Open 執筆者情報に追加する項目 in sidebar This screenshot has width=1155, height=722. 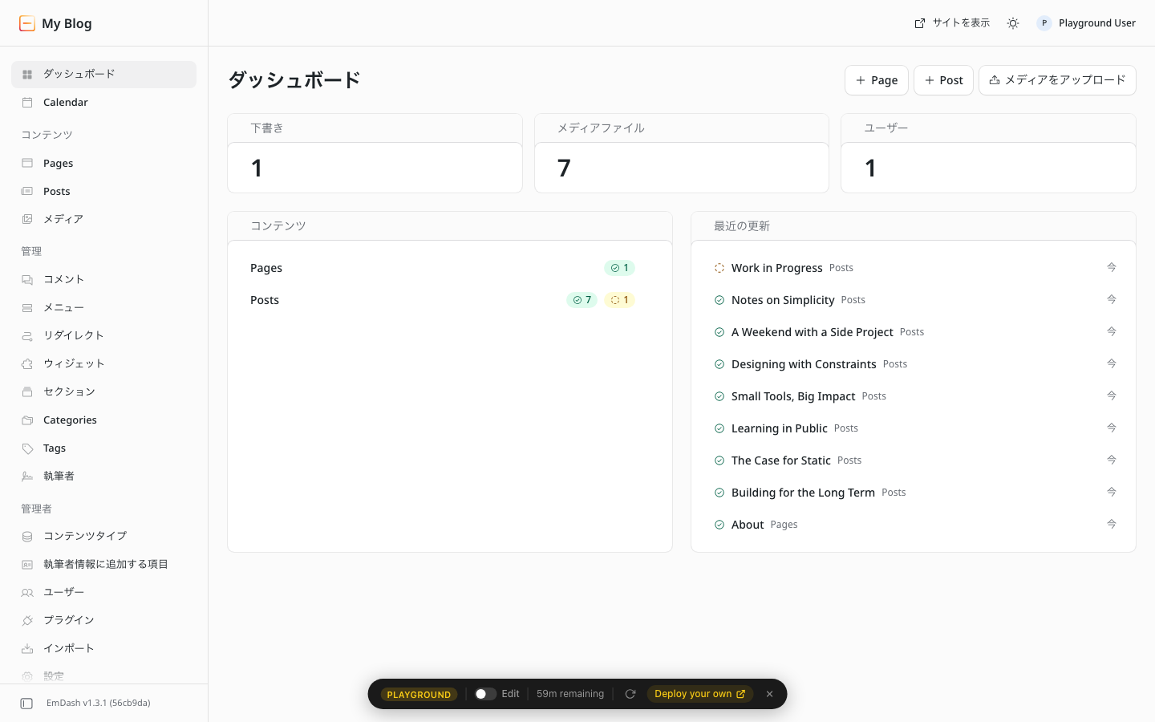coord(103,564)
